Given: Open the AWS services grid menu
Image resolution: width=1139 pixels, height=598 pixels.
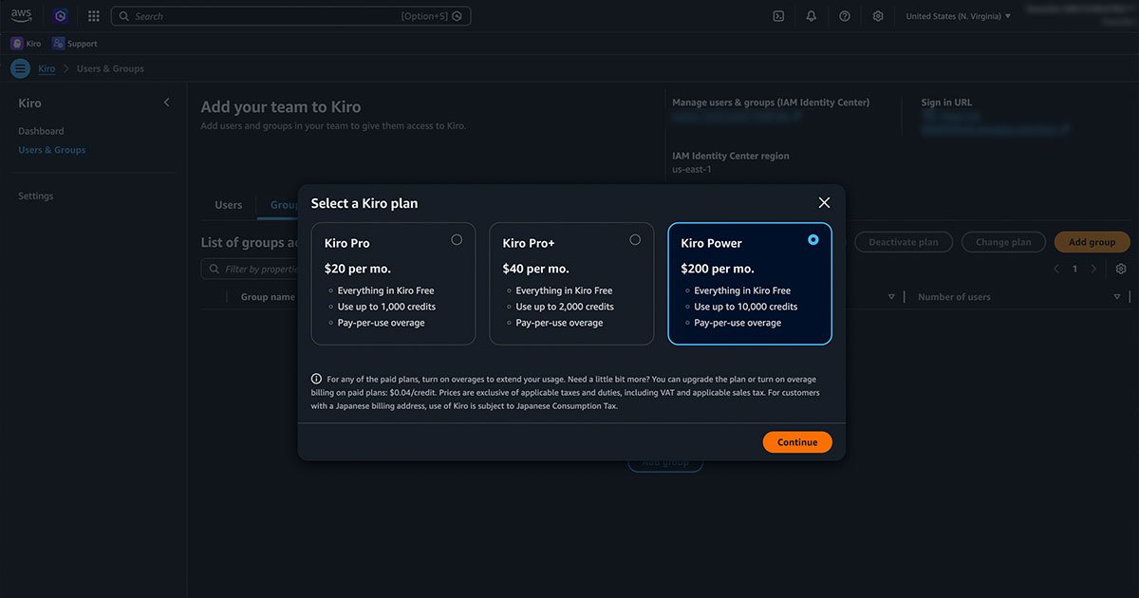Looking at the screenshot, I should click(x=93, y=16).
